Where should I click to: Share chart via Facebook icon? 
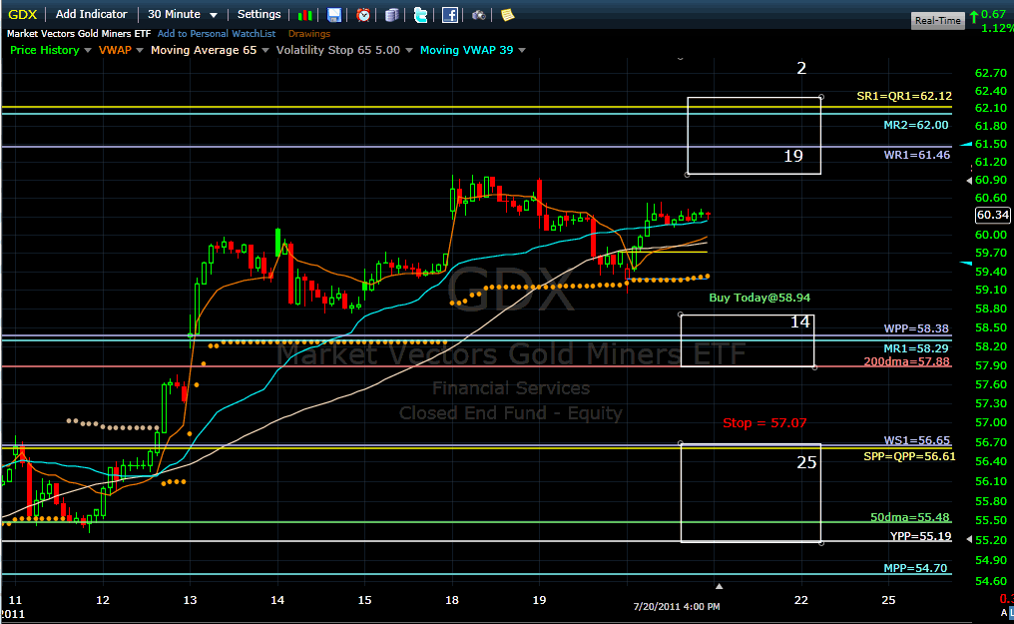[x=449, y=15]
